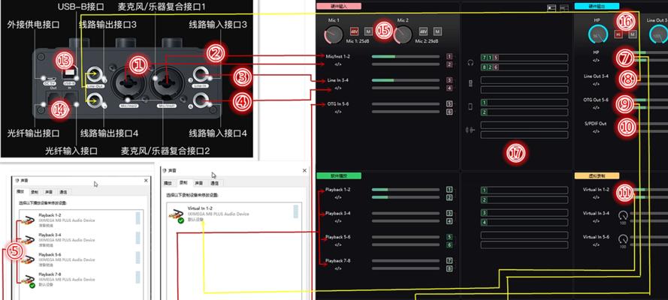
Task: Click the headphone routing icon in mixer matrix
Action: point(470,63)
